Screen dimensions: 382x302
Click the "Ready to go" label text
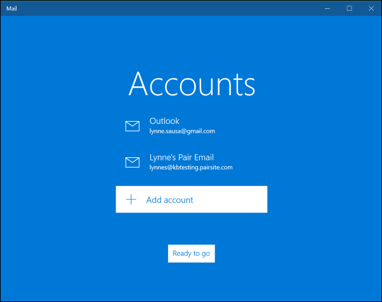click(191, 253)
